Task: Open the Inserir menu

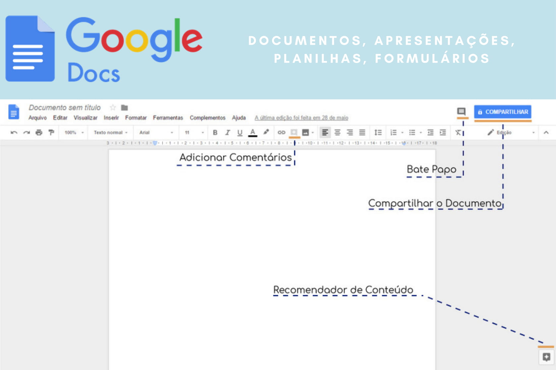Action: 111,118
